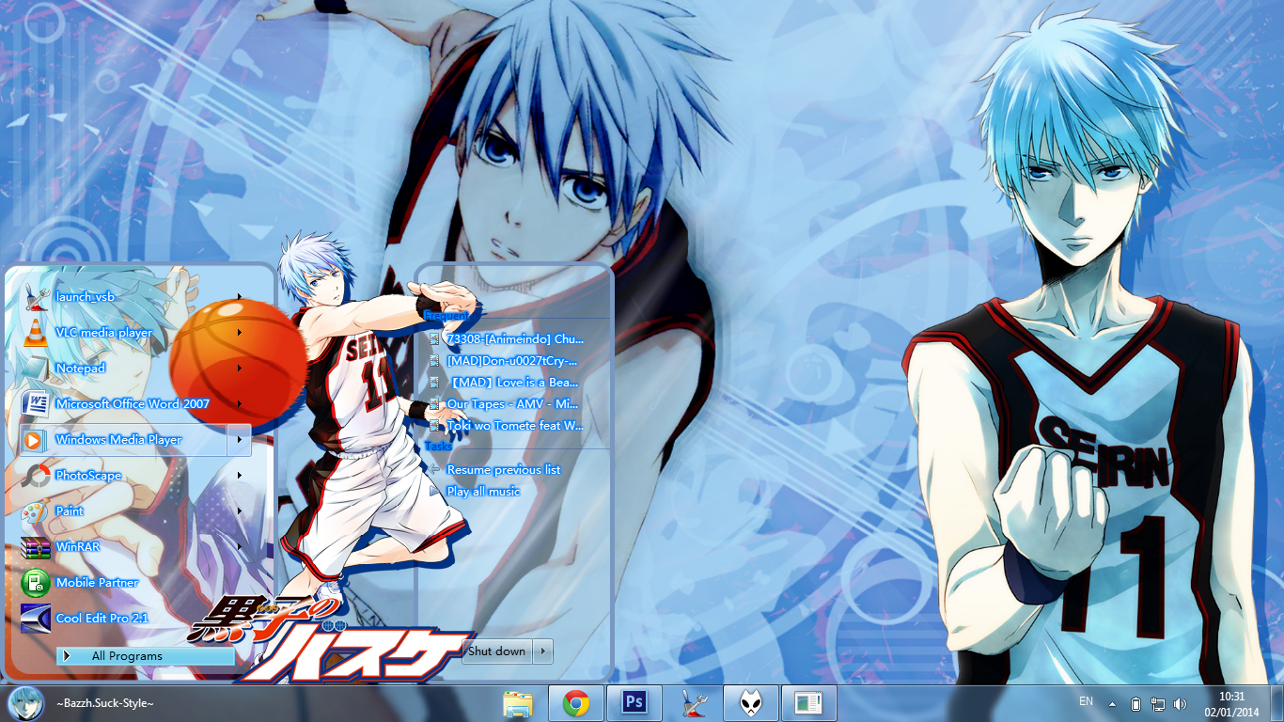Screen dimensions: 1284x722
Task: Expand the VLC media player submenu arrow
Action: [x=240, y=333]
